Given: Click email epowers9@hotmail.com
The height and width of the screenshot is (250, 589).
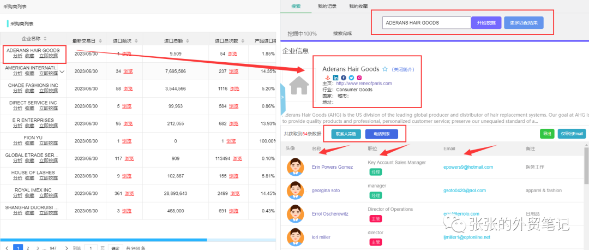Looking at the screenshot, I should coord(468,167).
